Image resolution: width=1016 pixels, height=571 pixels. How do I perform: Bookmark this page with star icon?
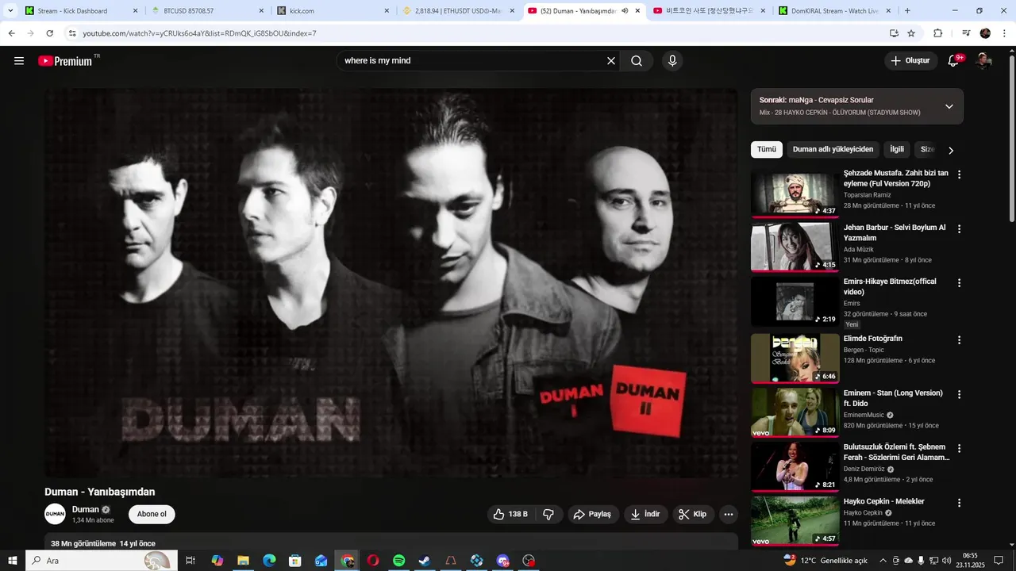[x=911, y=33]
